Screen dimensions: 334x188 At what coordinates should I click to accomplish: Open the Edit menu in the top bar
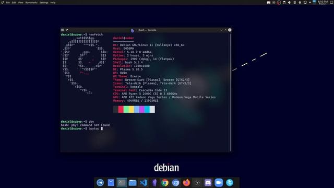pos(14,3)
